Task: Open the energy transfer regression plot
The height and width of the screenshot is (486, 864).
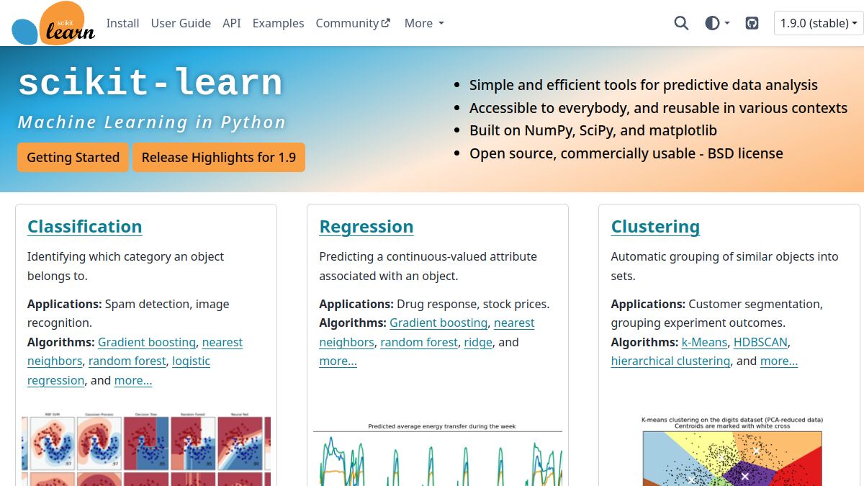Action: [438, 454]
